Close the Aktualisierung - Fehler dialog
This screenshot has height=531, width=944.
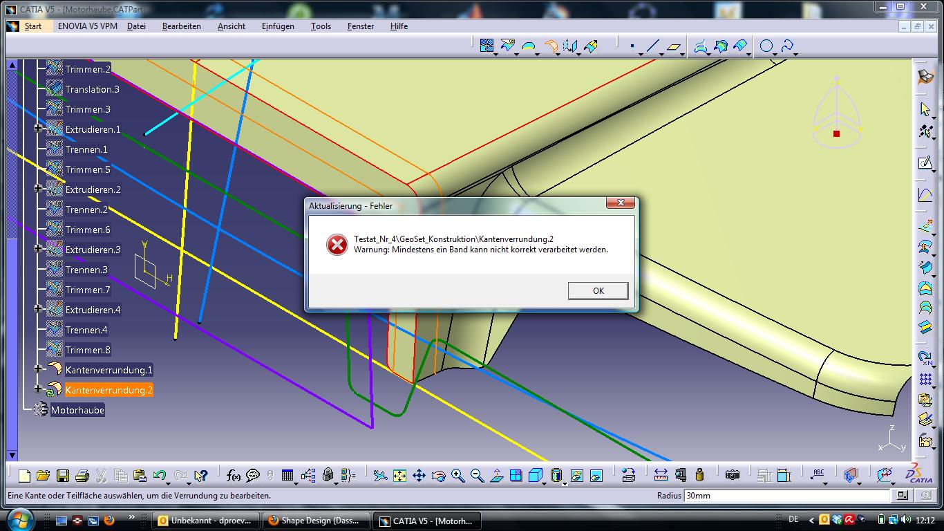pos(621,203)
